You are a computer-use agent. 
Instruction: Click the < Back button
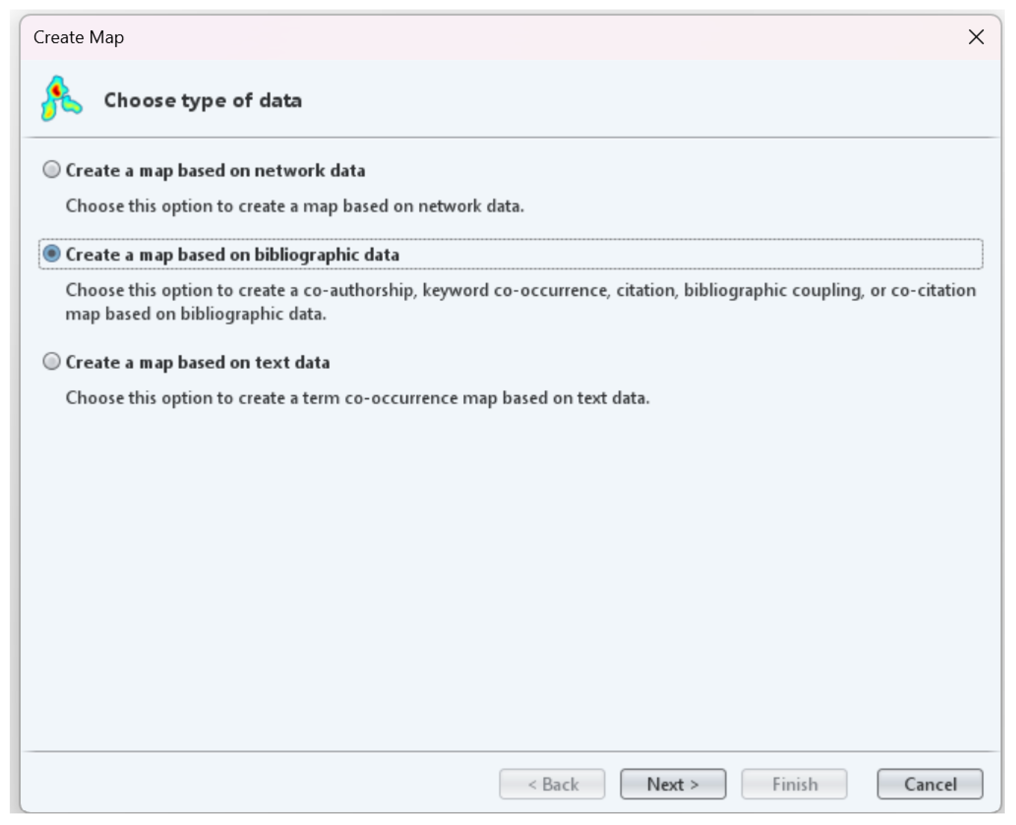(x=552, y=784)
